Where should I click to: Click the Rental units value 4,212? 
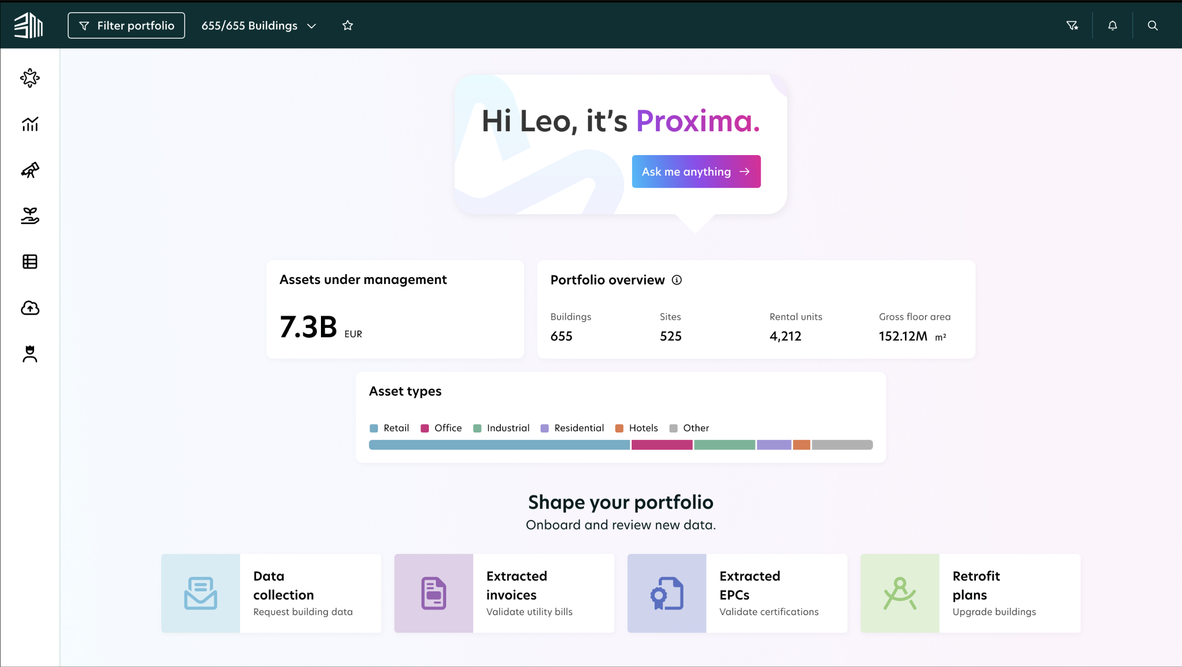coord(785,336)
